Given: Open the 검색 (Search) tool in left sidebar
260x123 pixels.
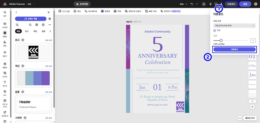Looking at the screenshot, I should click(x=5, y=14).
